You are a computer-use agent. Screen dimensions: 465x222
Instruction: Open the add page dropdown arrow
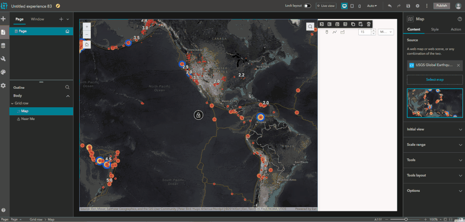(68, 19)
